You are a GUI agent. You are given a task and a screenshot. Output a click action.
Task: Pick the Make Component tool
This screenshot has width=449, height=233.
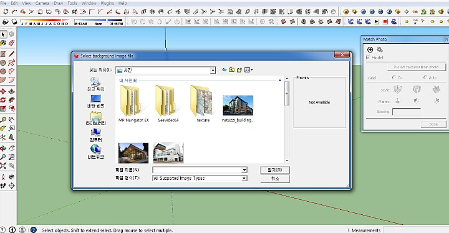point(11,34)
